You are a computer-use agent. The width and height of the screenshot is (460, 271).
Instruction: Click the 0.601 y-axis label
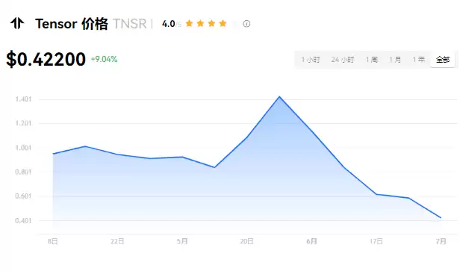point(23,196)
